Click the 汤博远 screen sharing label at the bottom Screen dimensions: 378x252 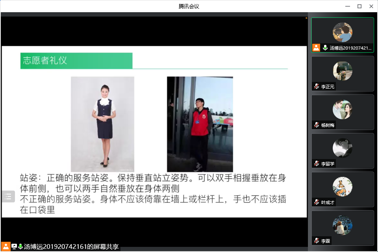[71, 246]
